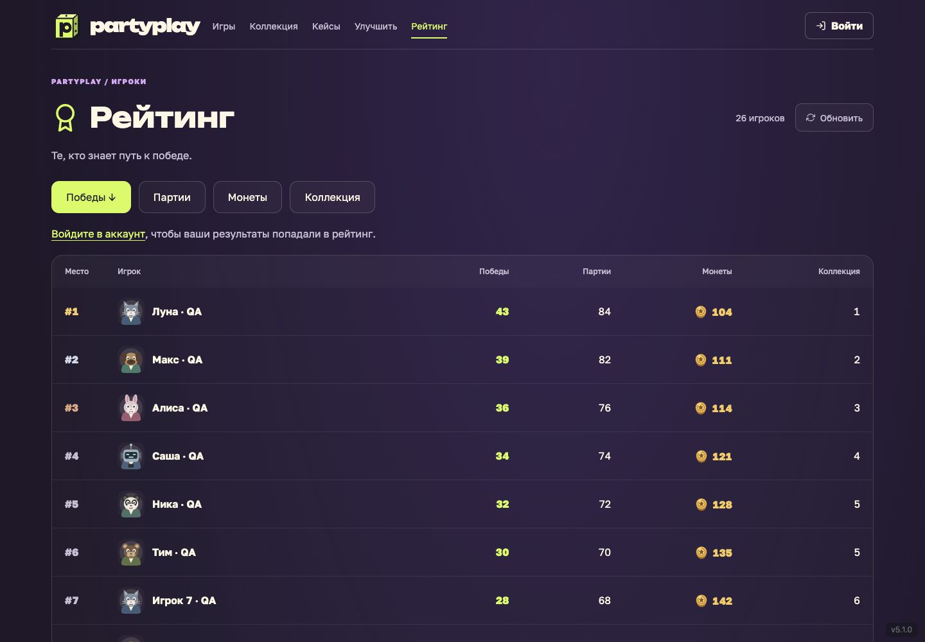The width and height of the screenshot is (925, 642).
Task: Open the Кейсы navigation tab
Action: pyautogui.click(x=326, y=26)
